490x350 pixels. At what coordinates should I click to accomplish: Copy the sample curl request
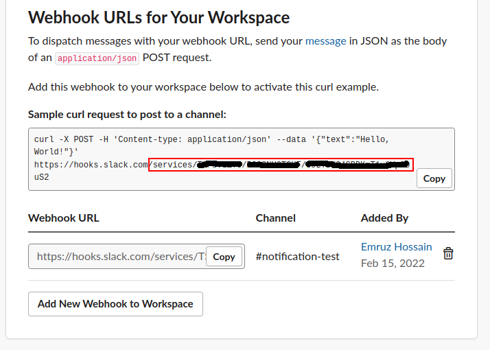coord(434,178)
